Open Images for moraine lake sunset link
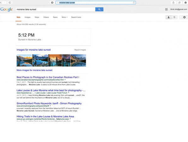 pos(33,50)
